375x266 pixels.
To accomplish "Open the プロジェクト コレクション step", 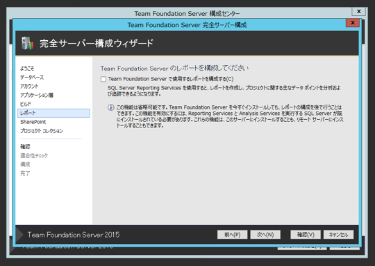I will coord(42,131).
